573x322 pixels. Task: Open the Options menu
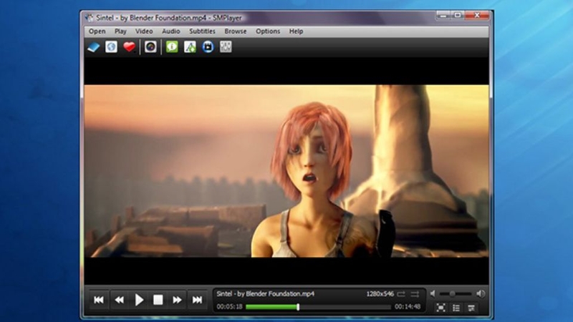point(268,31)
